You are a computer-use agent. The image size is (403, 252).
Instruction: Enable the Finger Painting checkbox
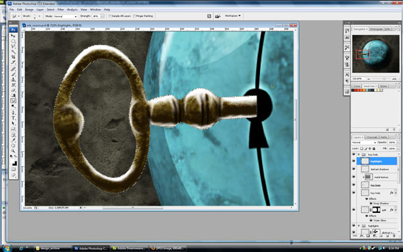(x=134, y=16)
